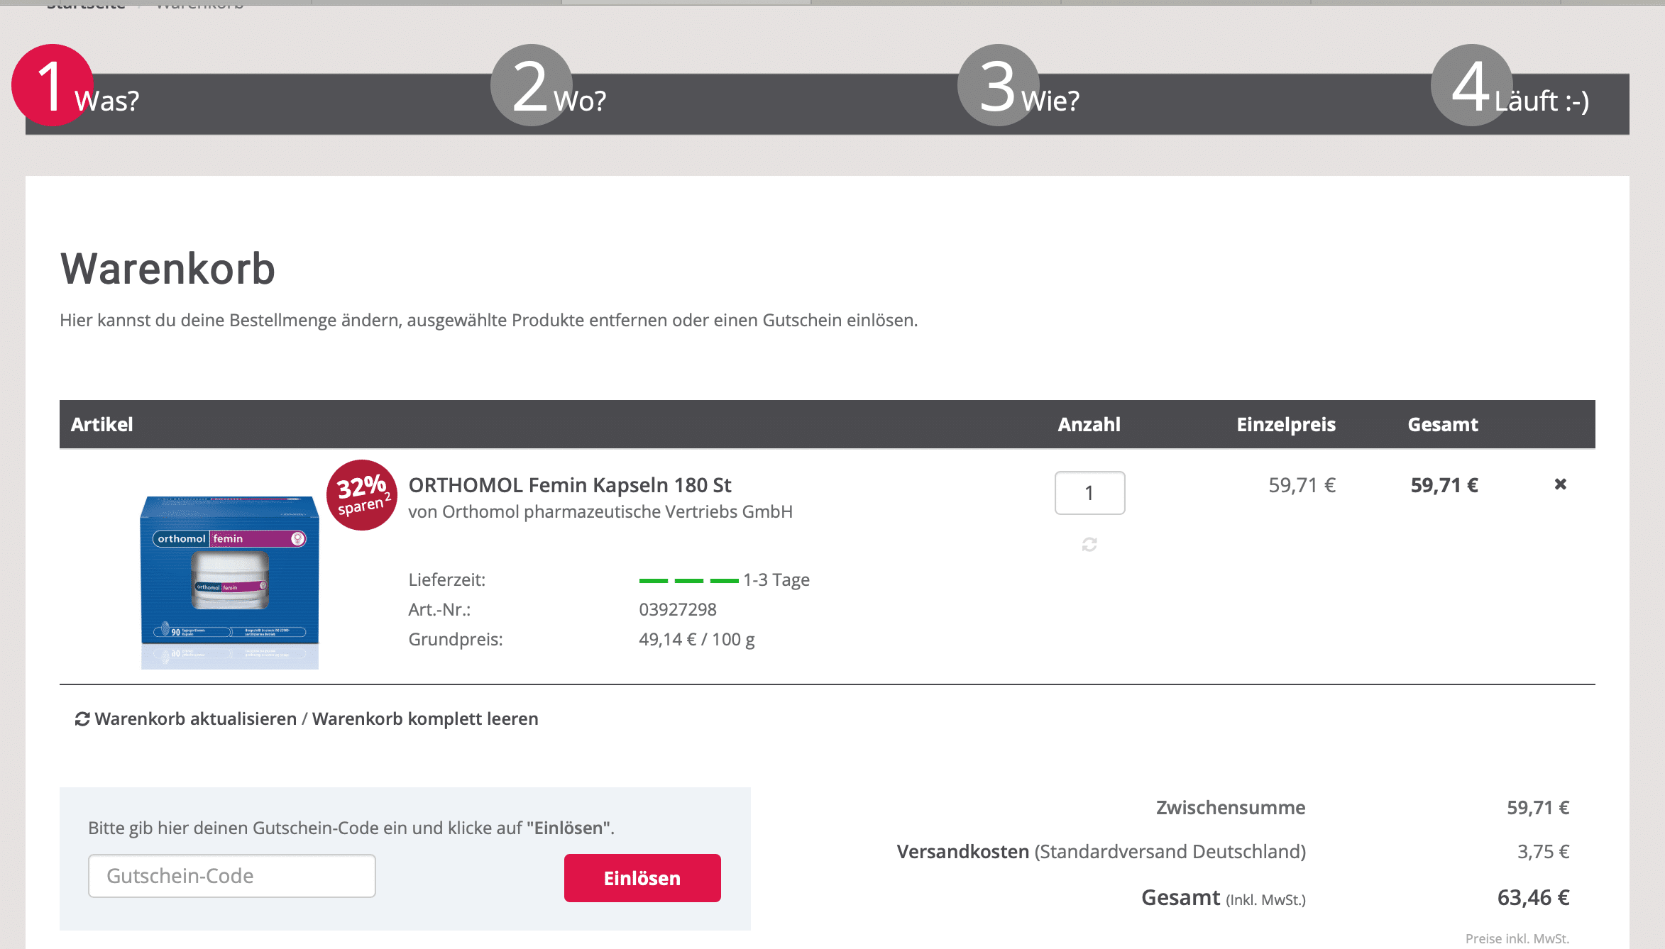Go to step 2 Wo?
Viewport: 1665px width, 949px height.
(x=550, y=87)
